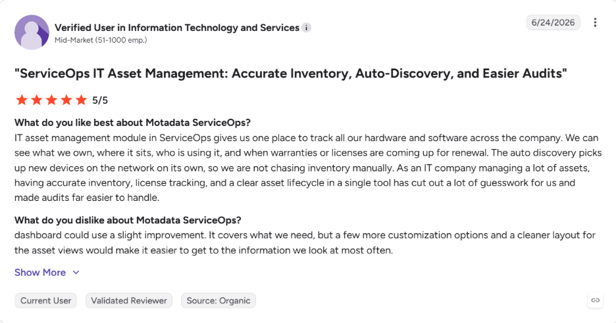Screen dimensions: 616x323
Task: Click the fourth rating star
Action: tap(66, 100)
